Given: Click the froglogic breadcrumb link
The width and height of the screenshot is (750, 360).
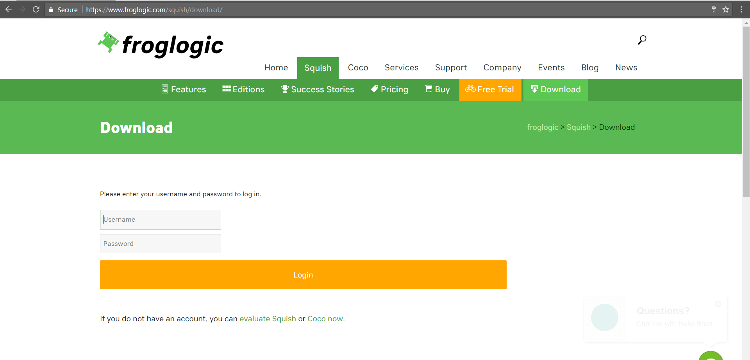Looking at the screenshot, I should [543, 127].
